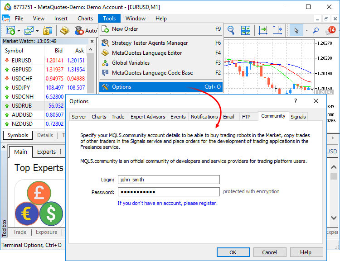Select the AUDUSD symbol row
The height and width of the screenshot is (261, 340).
point(34,115)
